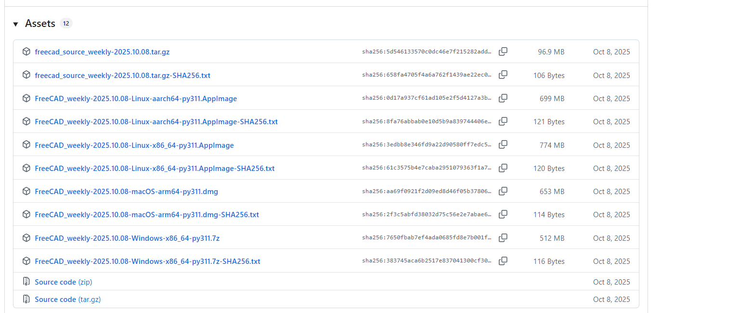Click package icon beside Linux-x86_64 AppImage-SHA256.txt
753x313 pixels.
click(26, 168)
